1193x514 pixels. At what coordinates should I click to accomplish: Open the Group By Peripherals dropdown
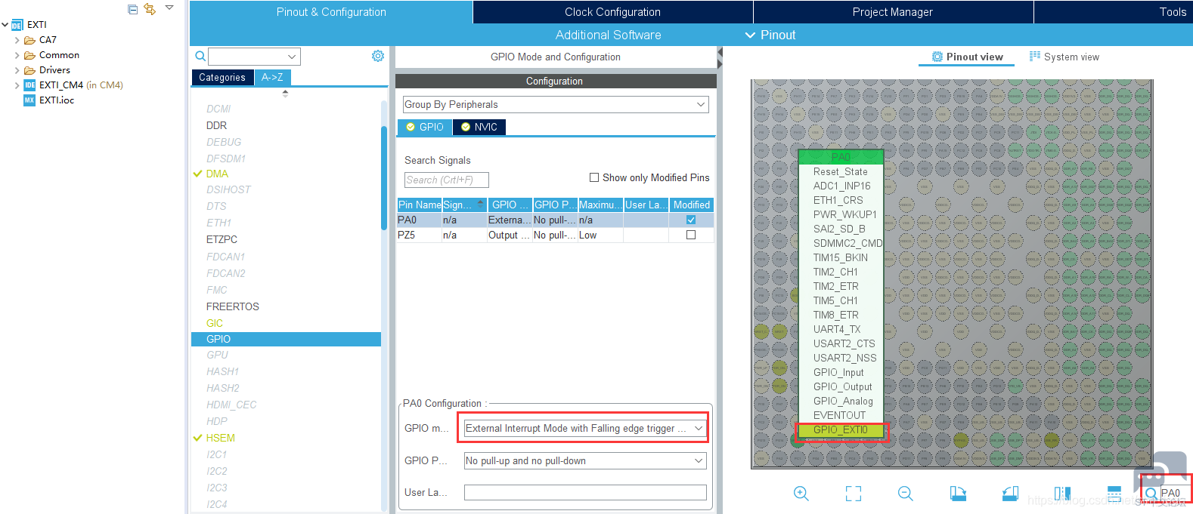(555, 105)
